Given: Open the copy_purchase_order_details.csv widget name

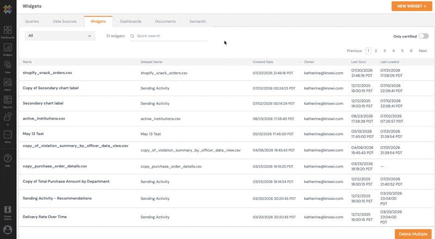Looking at the screenshot, I should [x=55, y=166].
